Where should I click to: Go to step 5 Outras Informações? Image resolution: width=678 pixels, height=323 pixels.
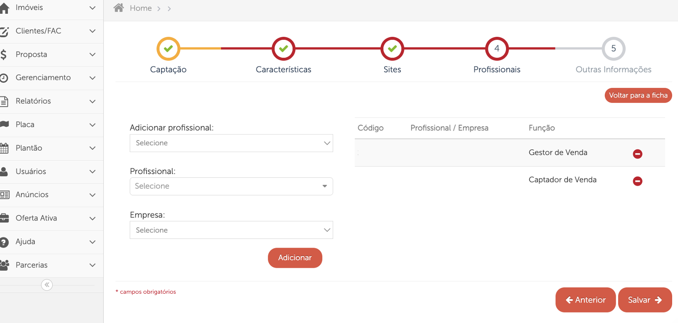[x=614, y=49]
